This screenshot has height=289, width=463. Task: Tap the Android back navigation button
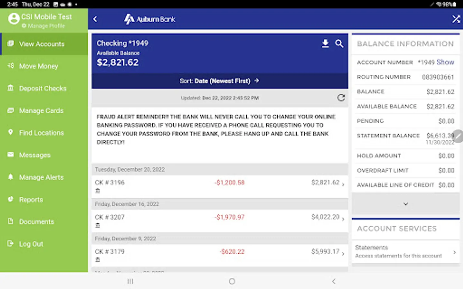click(x=333, y=281)
